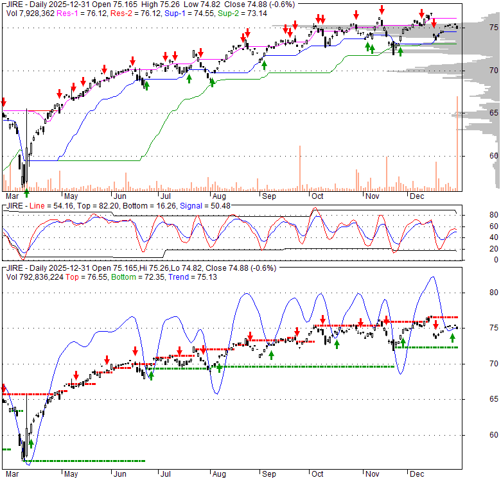Image resolution: width=501 pixels, height=478 pixels.
Task: Click the green buy arrow near the March low in bottom chart
Action: coord(31,443)
